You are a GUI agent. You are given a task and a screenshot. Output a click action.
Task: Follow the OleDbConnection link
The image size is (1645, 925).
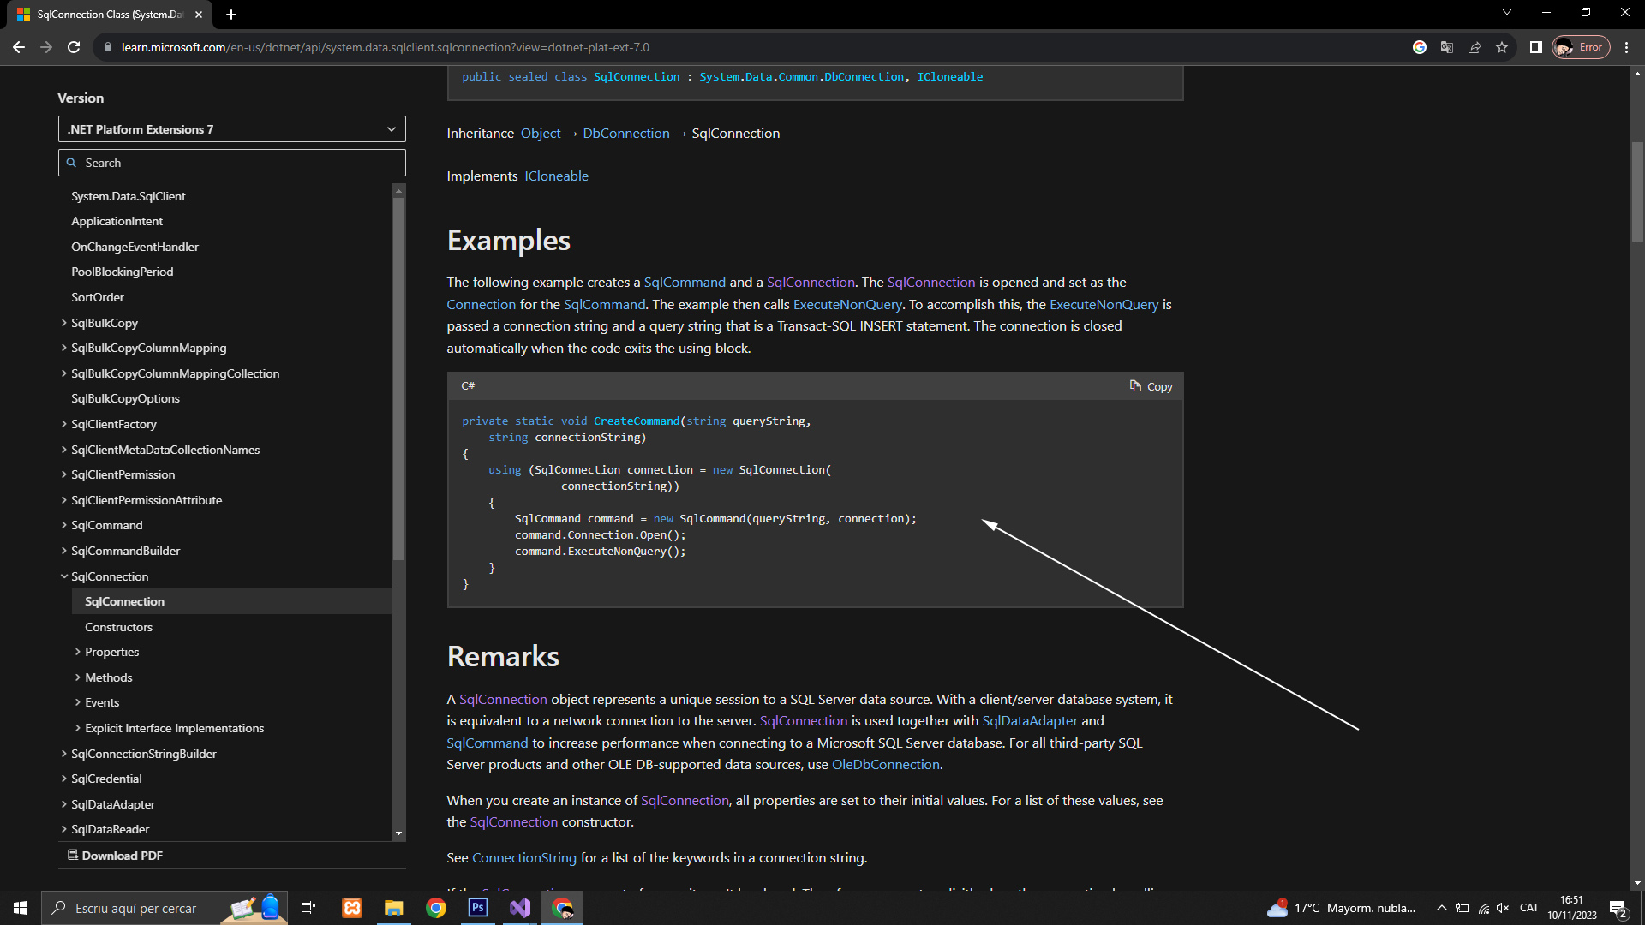[885, 764]
